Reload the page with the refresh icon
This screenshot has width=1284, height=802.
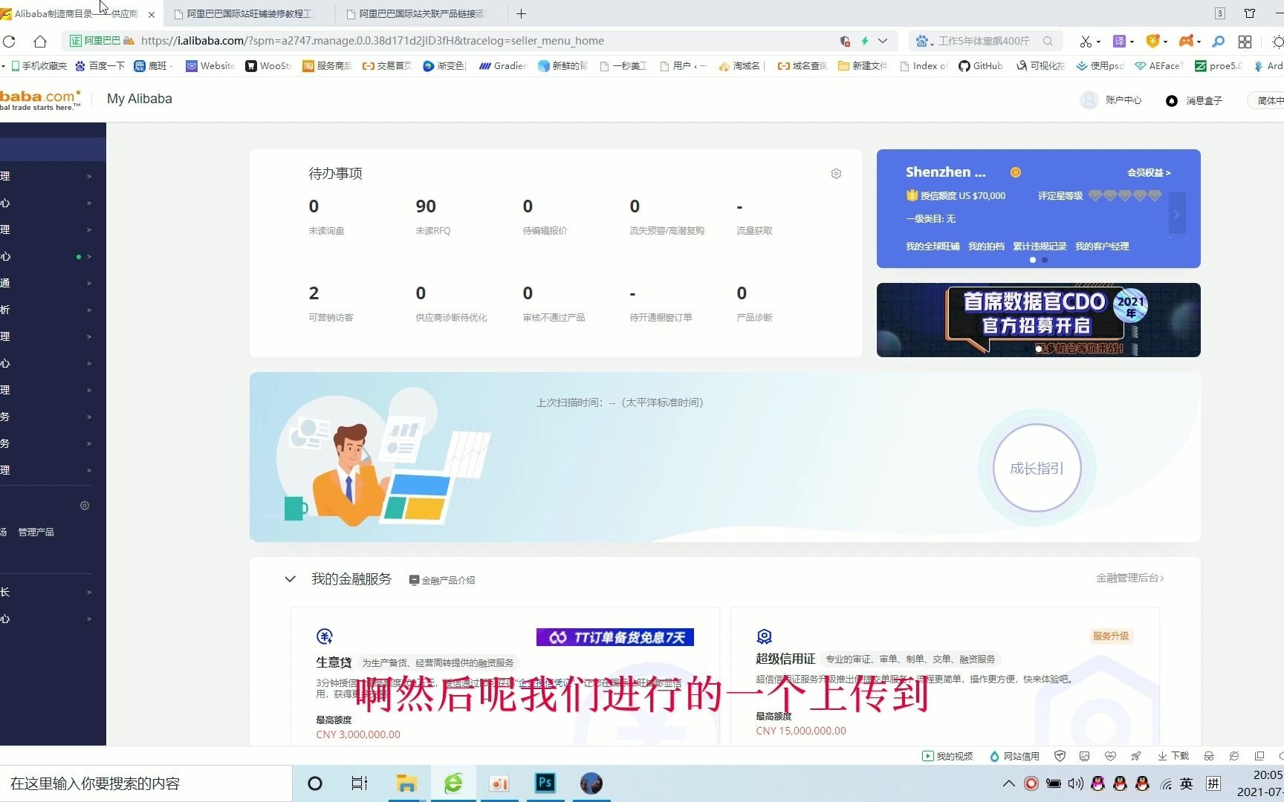[x=9, y=41]
